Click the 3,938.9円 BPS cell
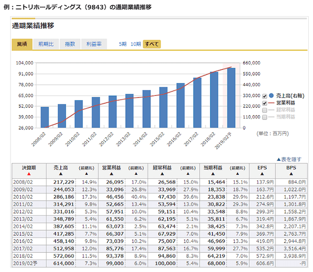313x272 pixels. pyautogui.click(x=295, y=256)
